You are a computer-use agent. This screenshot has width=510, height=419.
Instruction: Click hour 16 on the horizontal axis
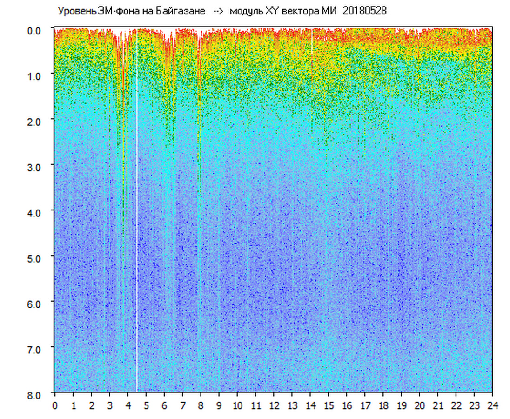pyautogui.click(x=347, y=406)
